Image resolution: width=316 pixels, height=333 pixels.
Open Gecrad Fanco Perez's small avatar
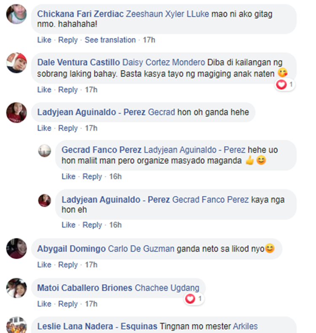pyautogui.click(x=45, y=151)
